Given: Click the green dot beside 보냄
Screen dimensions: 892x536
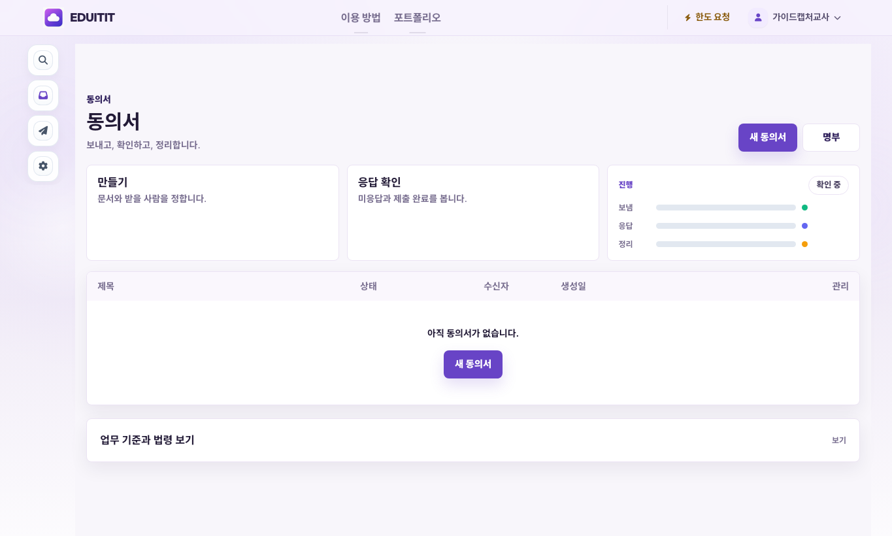Looking at the screenshot, I should coord(804,207).
